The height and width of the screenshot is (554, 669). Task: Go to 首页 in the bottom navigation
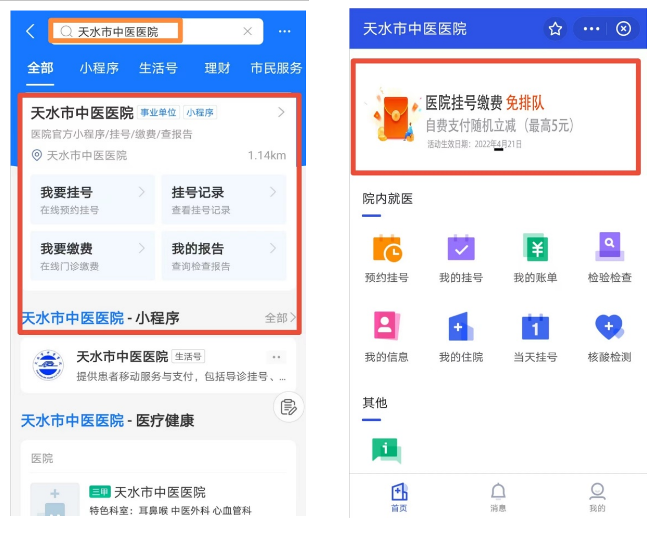coord(399,497)
